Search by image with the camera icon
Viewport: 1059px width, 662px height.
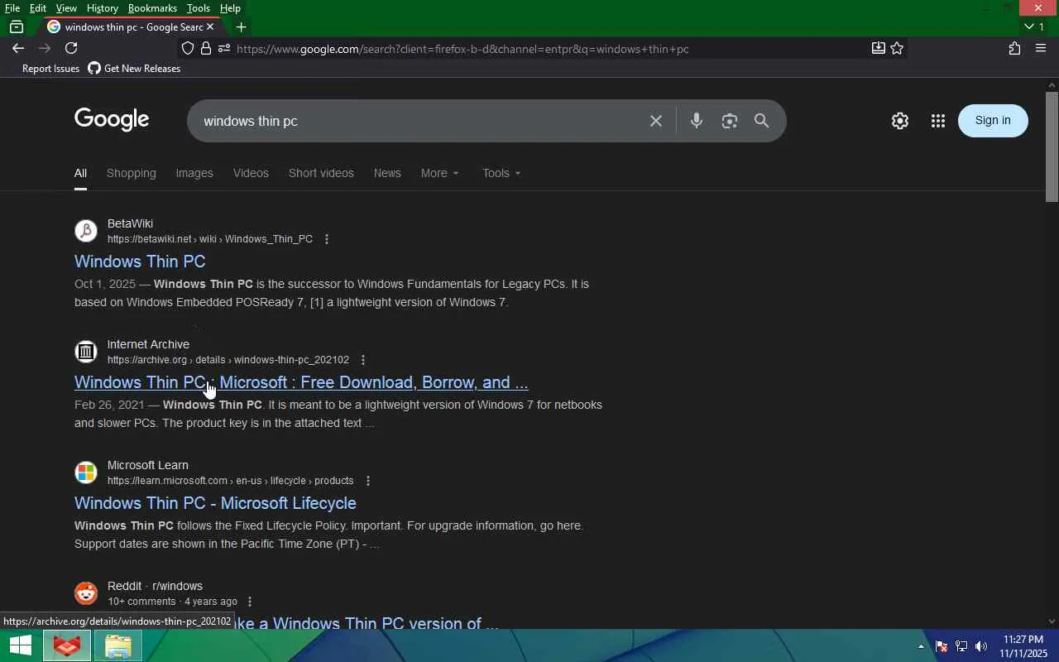coord(729,121)
